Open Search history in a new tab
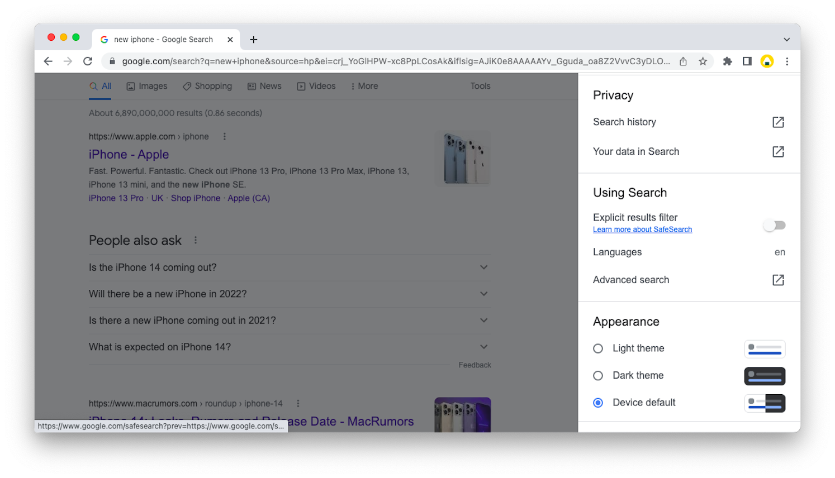 (x=777, y=122)
